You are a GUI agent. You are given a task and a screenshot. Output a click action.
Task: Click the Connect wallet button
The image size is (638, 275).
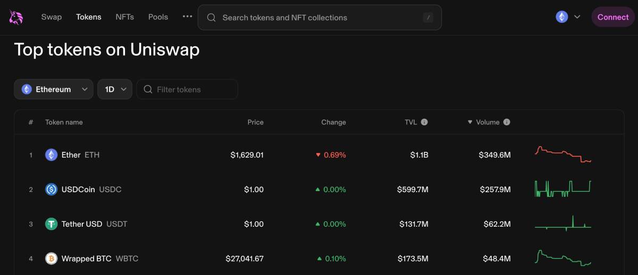[x=613, y=17]
